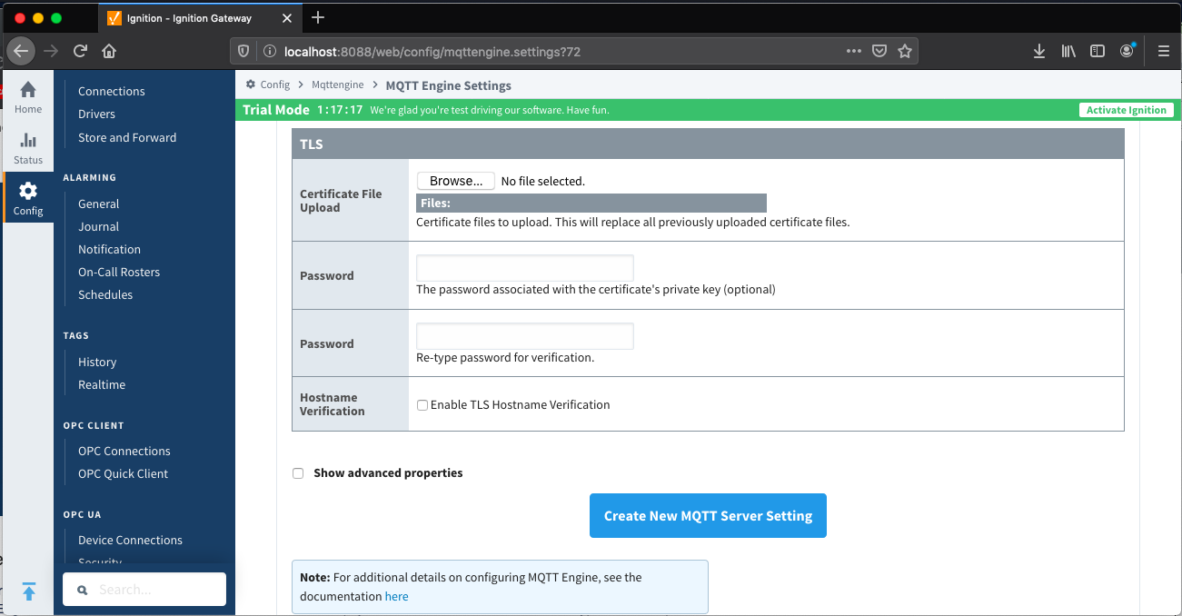Image resolution: width=1182 pixels, height=616 pixels.
Task: Focus the certificate Password field
Action: 525,268
